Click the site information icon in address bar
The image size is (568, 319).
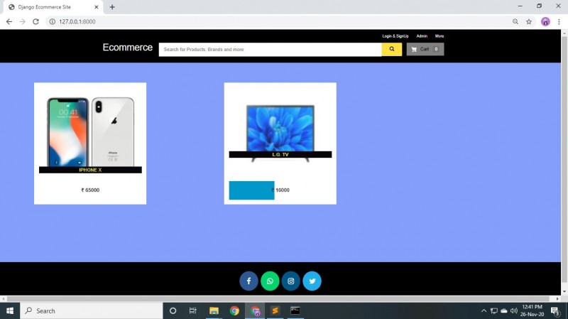tap(52, 22)
